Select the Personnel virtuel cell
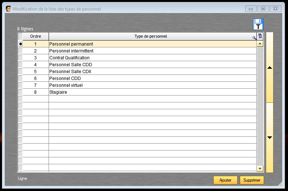288x191 pixels. [153, 85]
